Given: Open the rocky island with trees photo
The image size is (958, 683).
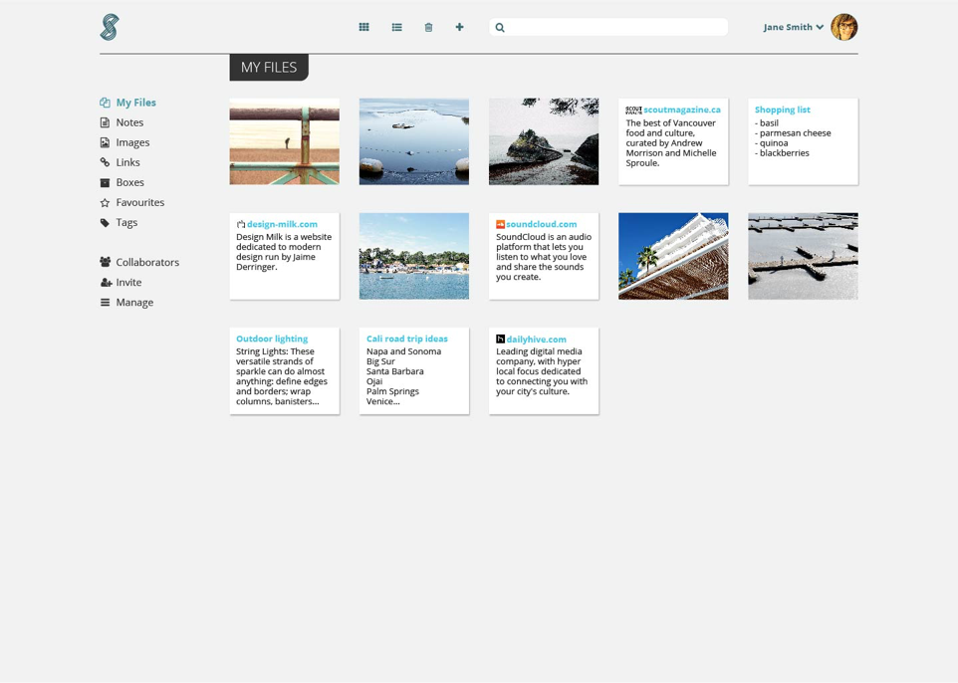Looking at the screenshot, I should coord(544,141).
